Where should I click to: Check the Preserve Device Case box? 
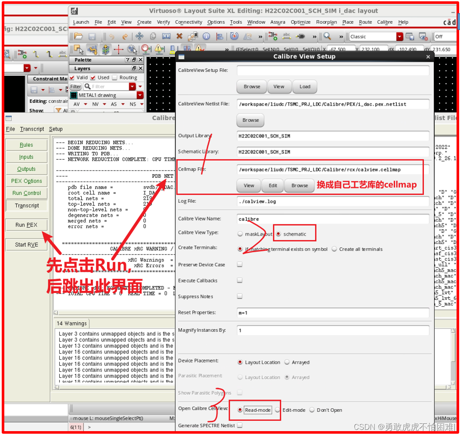tap(240, 264)
